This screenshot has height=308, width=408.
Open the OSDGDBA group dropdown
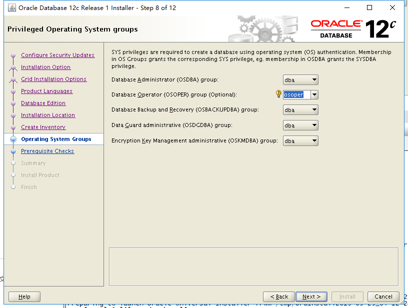tap(300, 125)
